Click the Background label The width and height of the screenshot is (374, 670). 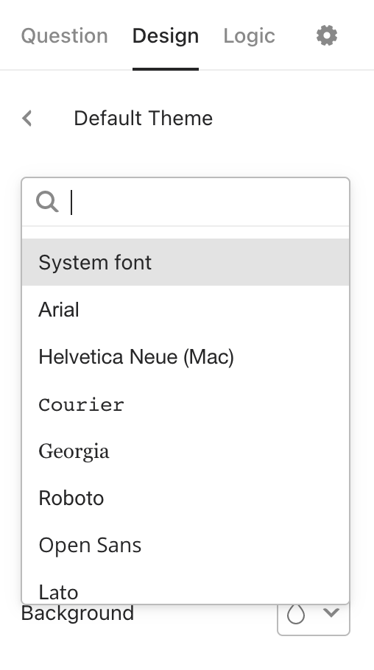[77, 613]
